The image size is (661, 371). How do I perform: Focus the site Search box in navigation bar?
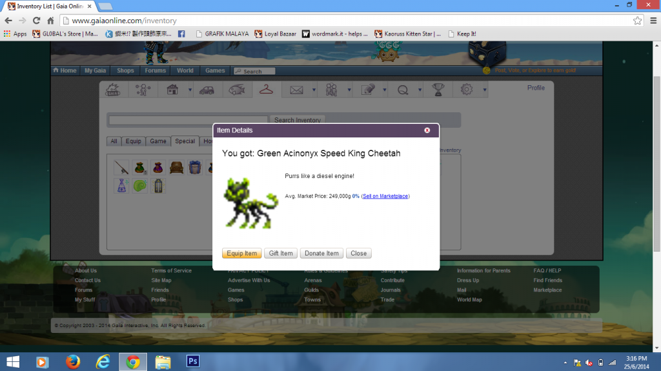[254, 71]
